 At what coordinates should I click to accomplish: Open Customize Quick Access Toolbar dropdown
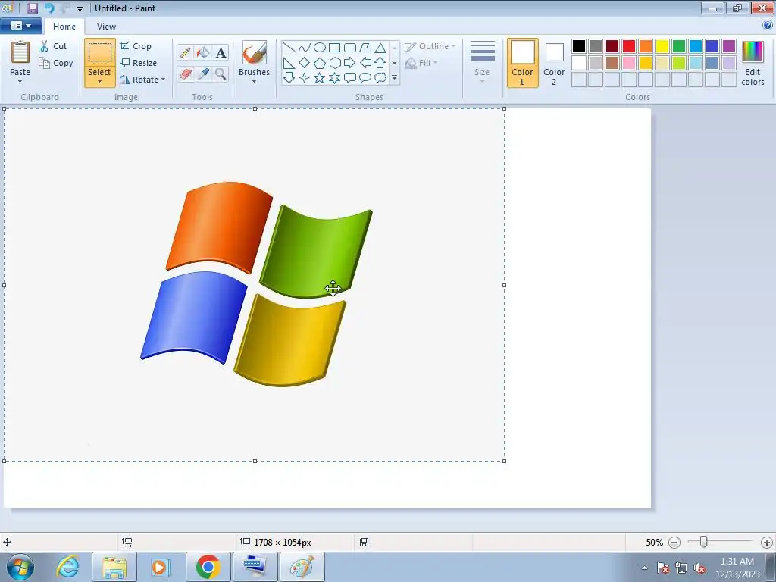pyautogui.click(x=80, y=8)
